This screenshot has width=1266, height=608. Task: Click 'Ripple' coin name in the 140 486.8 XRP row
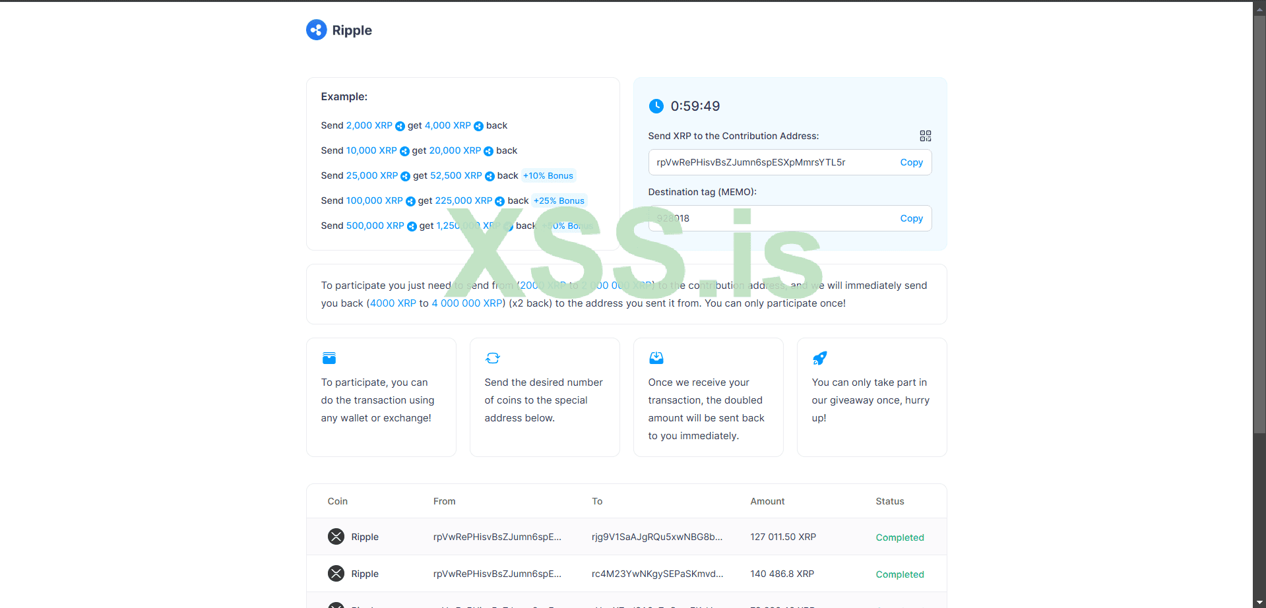click(365, 574)
